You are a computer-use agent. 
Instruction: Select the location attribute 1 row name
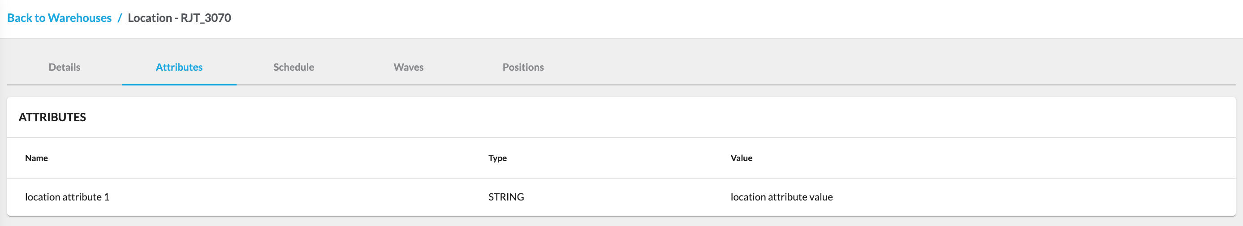pos(67,196)
